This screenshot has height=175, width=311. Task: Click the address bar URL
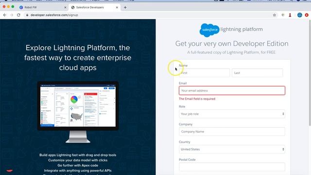(54, 15)
